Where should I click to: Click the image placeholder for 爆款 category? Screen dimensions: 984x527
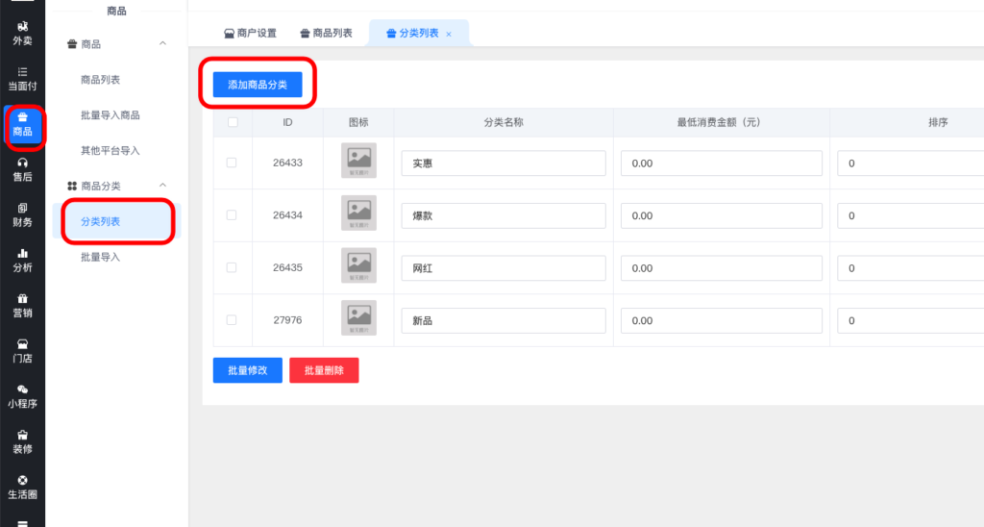coord(358,215)
